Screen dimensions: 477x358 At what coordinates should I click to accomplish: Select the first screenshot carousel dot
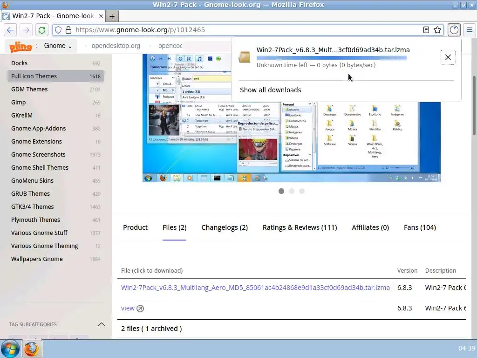pyautogui.click(x=281, y=191)
